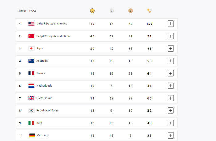Viewport: 216px width, 141px height.
Task: Expand the Great Britain row
Action: coord(171,98)
